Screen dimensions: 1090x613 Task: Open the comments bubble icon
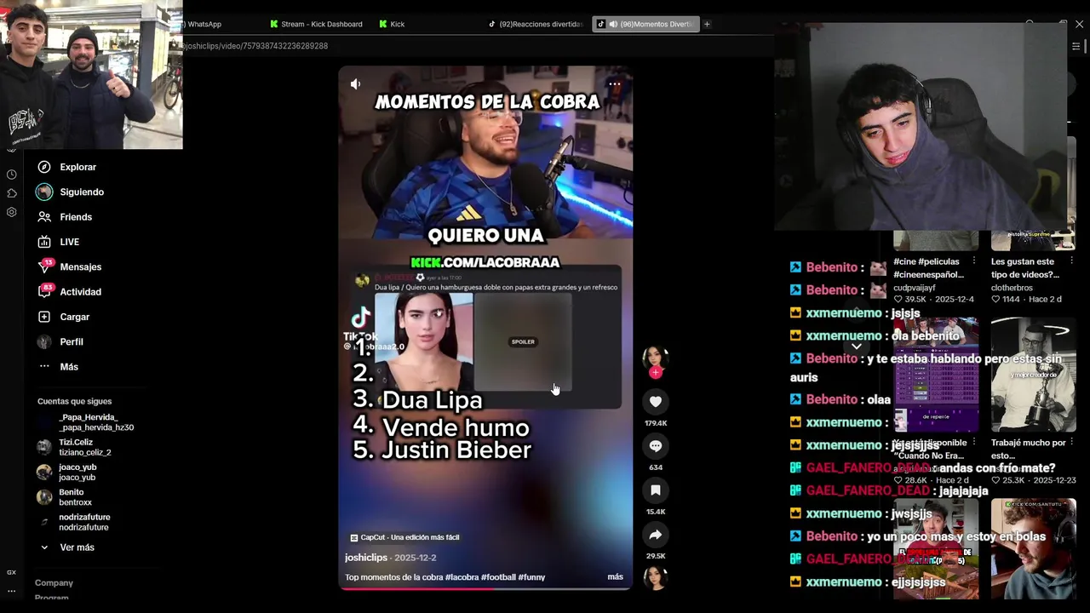point(656,446)
